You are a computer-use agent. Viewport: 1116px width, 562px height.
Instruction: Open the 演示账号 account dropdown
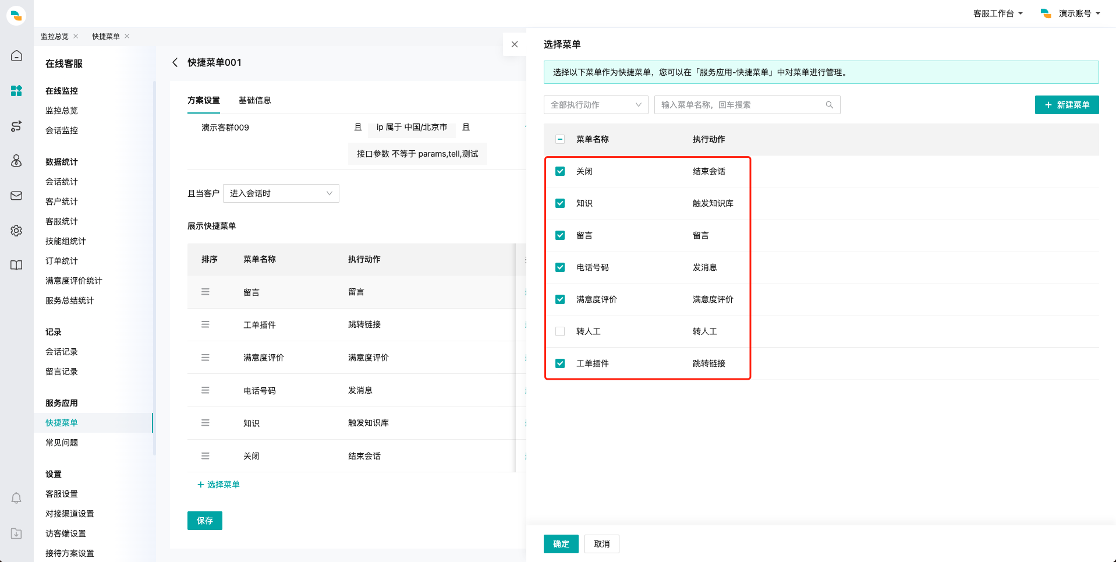pos(1079,13)
